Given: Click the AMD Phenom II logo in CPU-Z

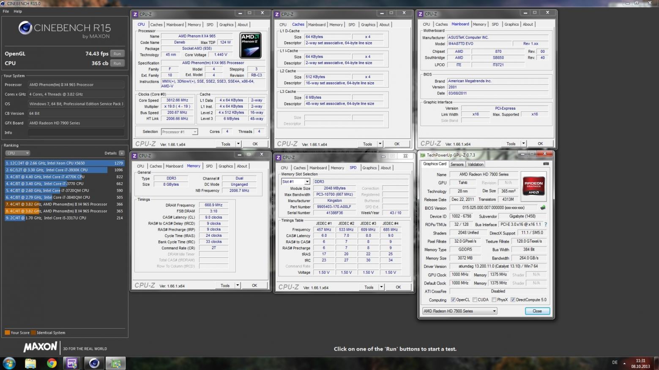Looking at the screenshot, I should tap(250, 45).
